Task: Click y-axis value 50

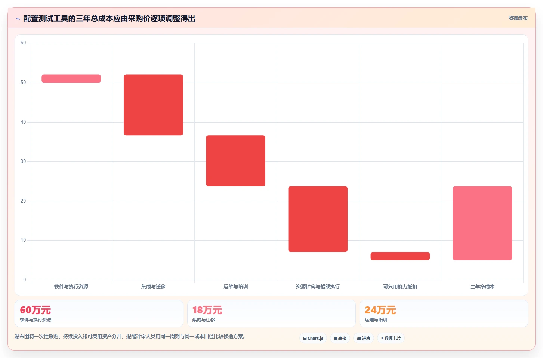Action: [x=23, y=83]
